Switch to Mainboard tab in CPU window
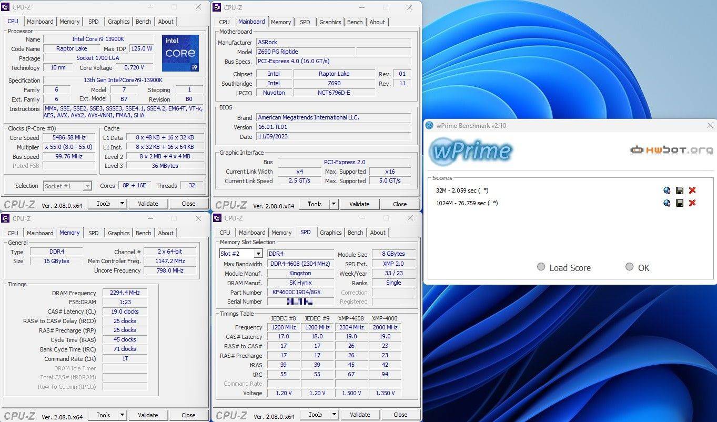Image resolution: width=717 pixels, height=422 pixels. click(x=40, y=22)
